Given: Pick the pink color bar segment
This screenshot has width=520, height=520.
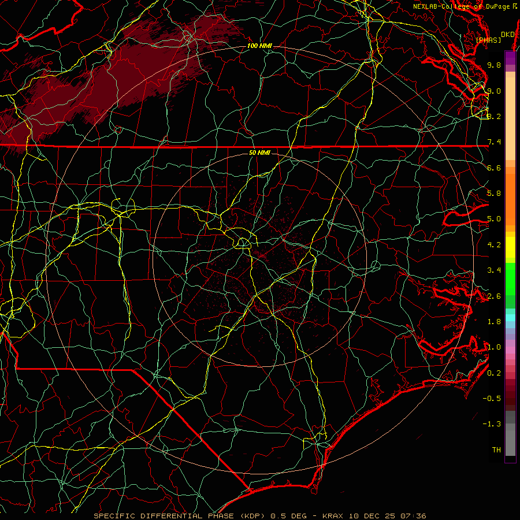Looking at the screenshot, I should [x=510, y=350].
